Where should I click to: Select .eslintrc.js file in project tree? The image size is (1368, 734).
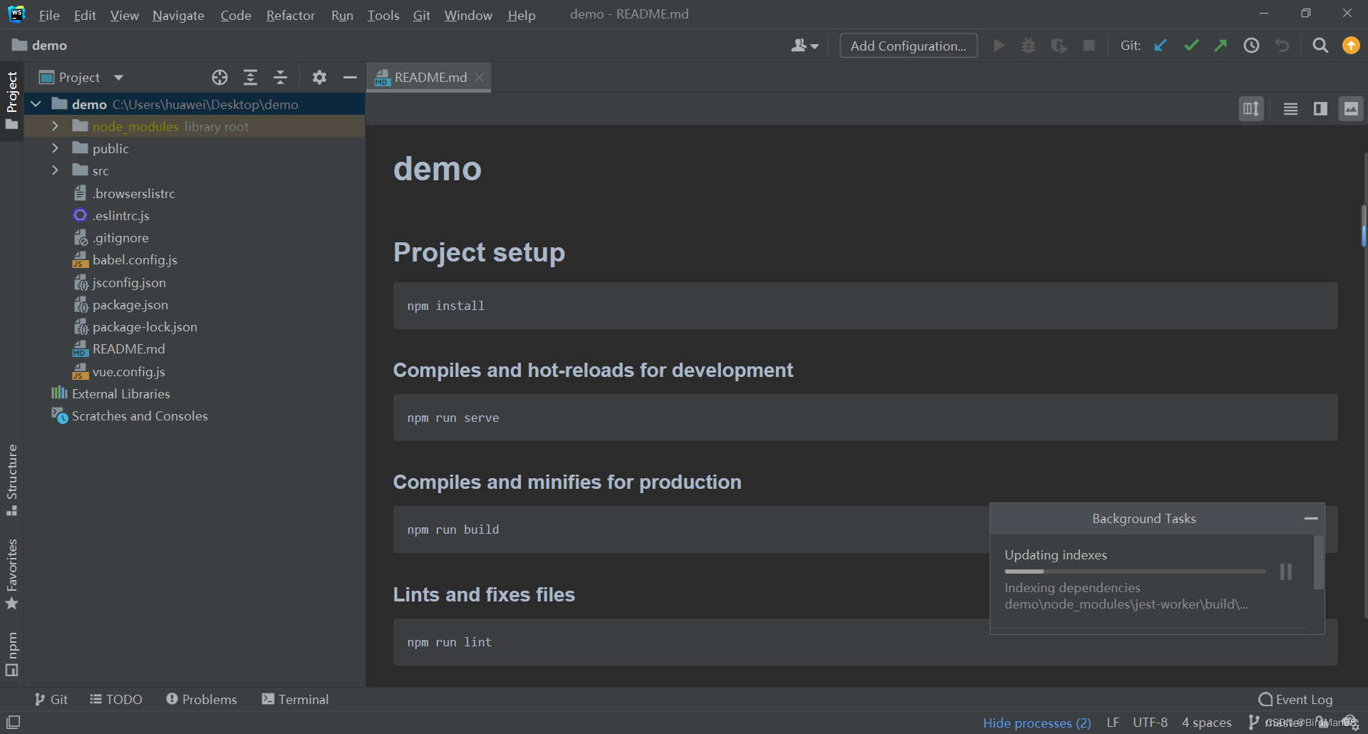tap(121, 215)
